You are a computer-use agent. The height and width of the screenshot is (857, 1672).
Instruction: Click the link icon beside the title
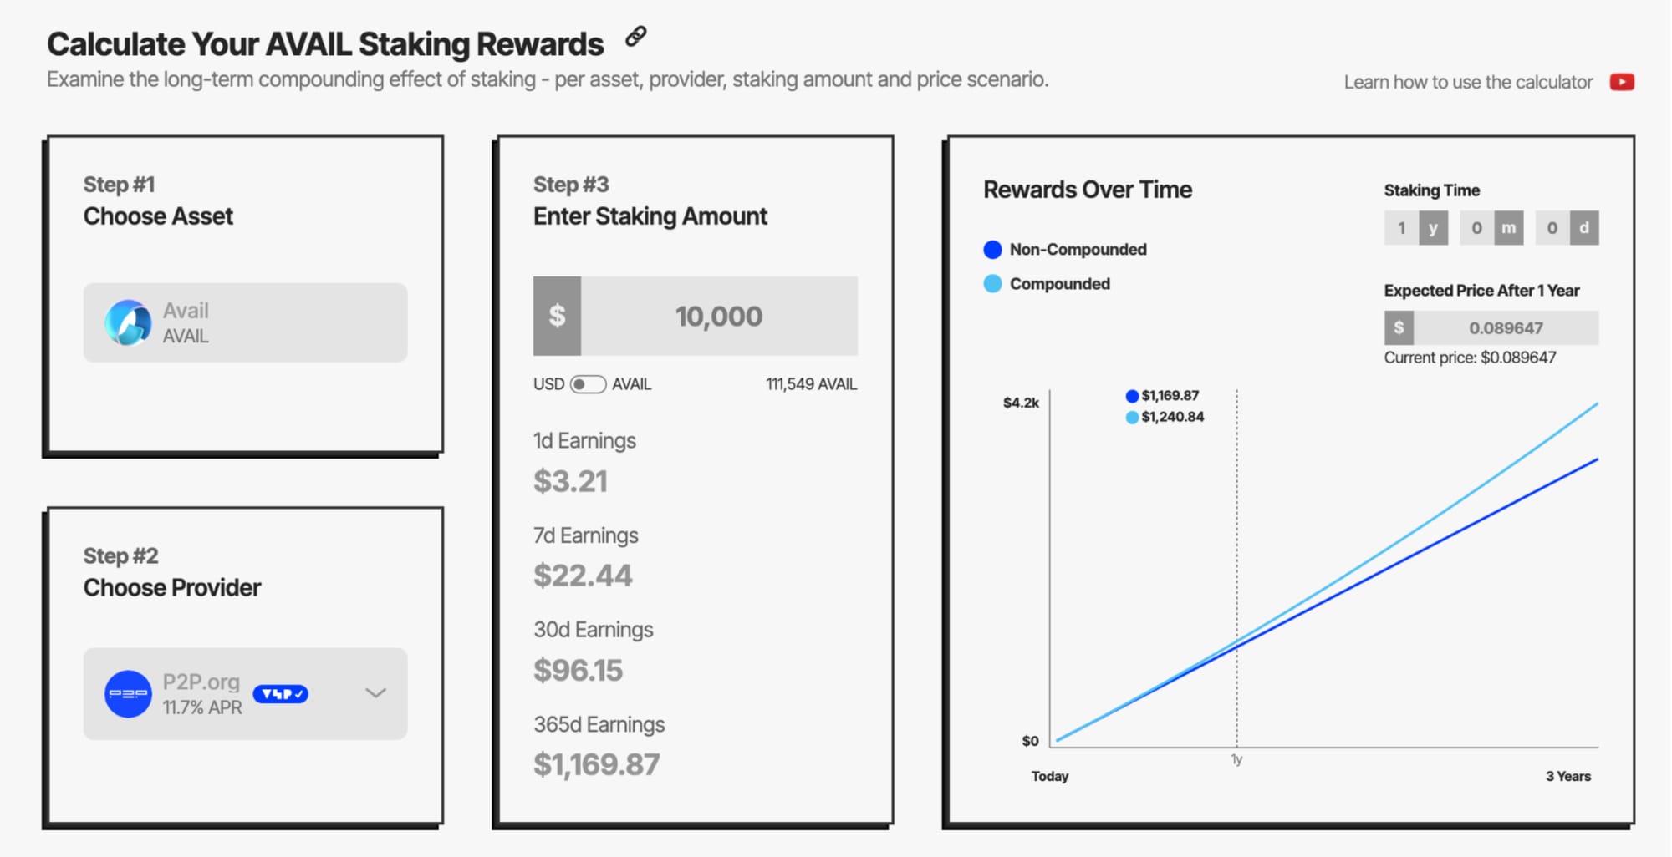(636, 36)
